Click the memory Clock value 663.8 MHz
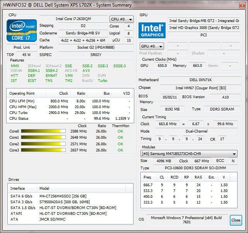The image size is (248, 233). [x=168, y=124]
